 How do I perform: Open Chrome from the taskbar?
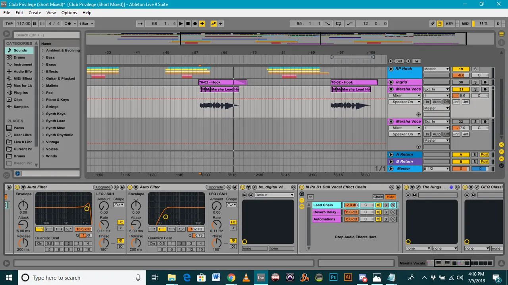pos(231,277)
